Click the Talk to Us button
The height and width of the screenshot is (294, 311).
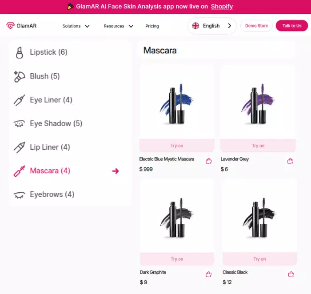(x=292, y=26)
